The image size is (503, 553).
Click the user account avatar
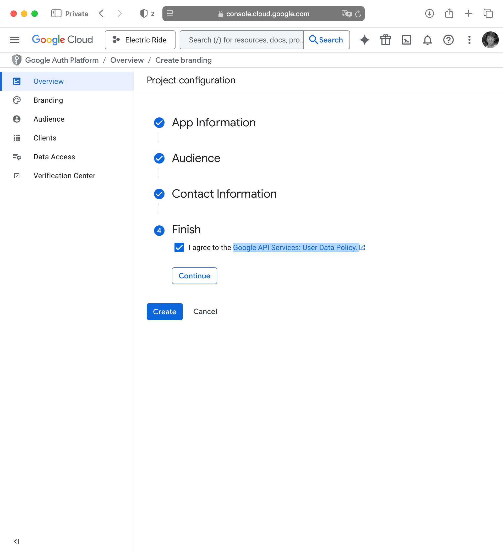click(x=490, y=40)
